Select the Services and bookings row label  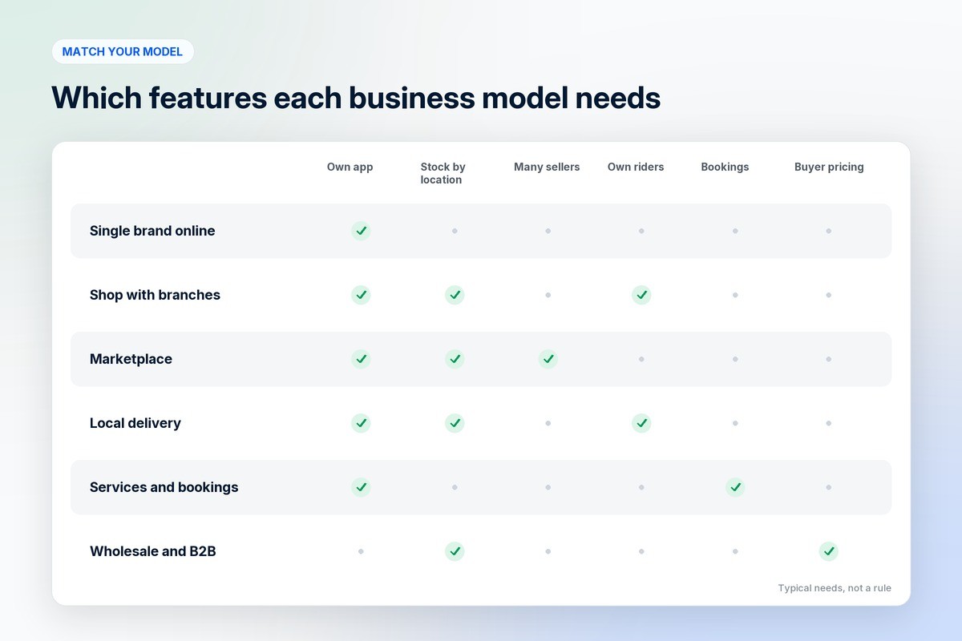164,487
